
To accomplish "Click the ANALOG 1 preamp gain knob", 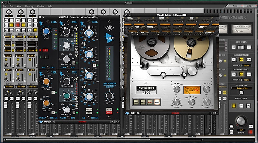I will [9, 12].
